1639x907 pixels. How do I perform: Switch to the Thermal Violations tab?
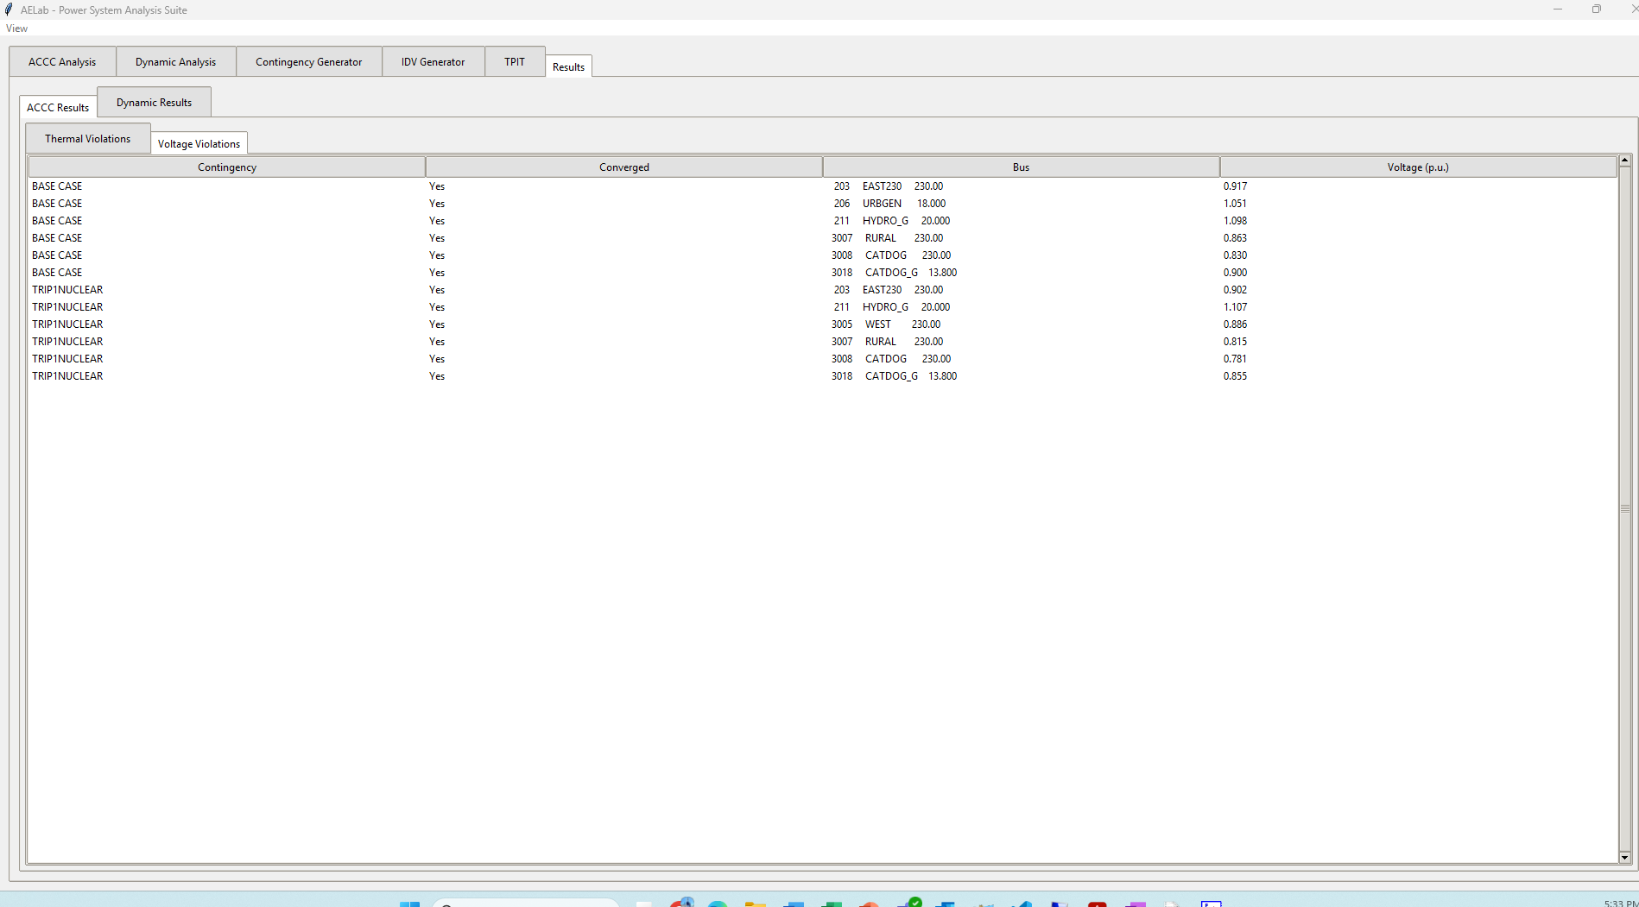[87, 138]
